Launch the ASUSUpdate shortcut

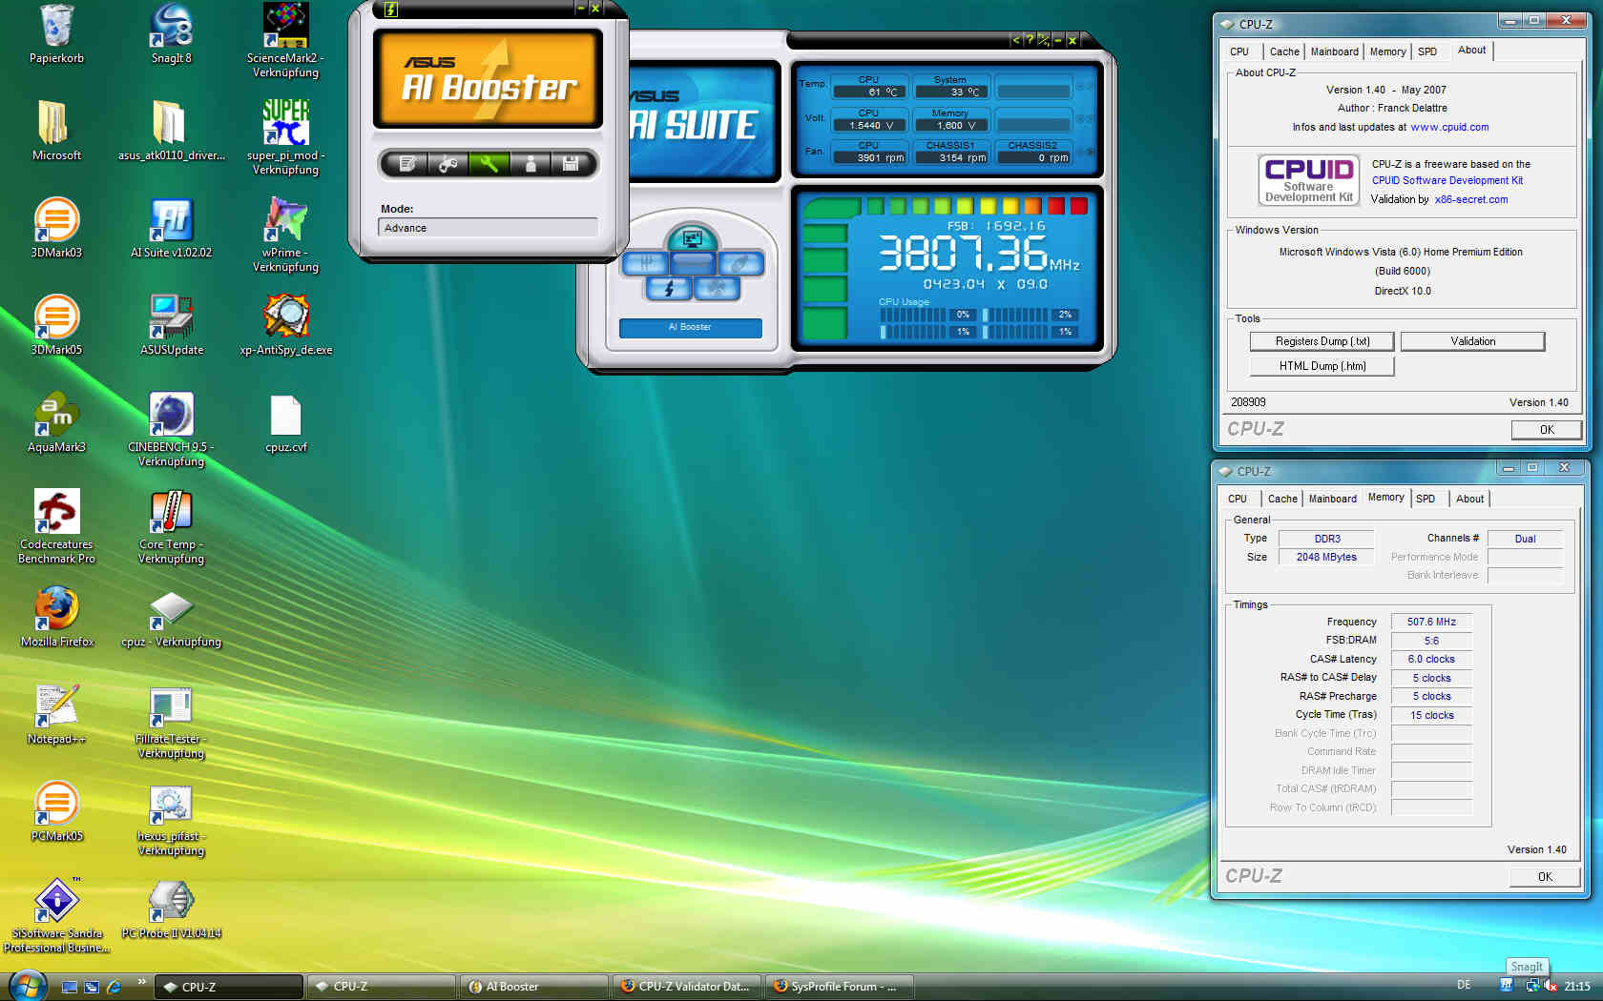(171, 326)
